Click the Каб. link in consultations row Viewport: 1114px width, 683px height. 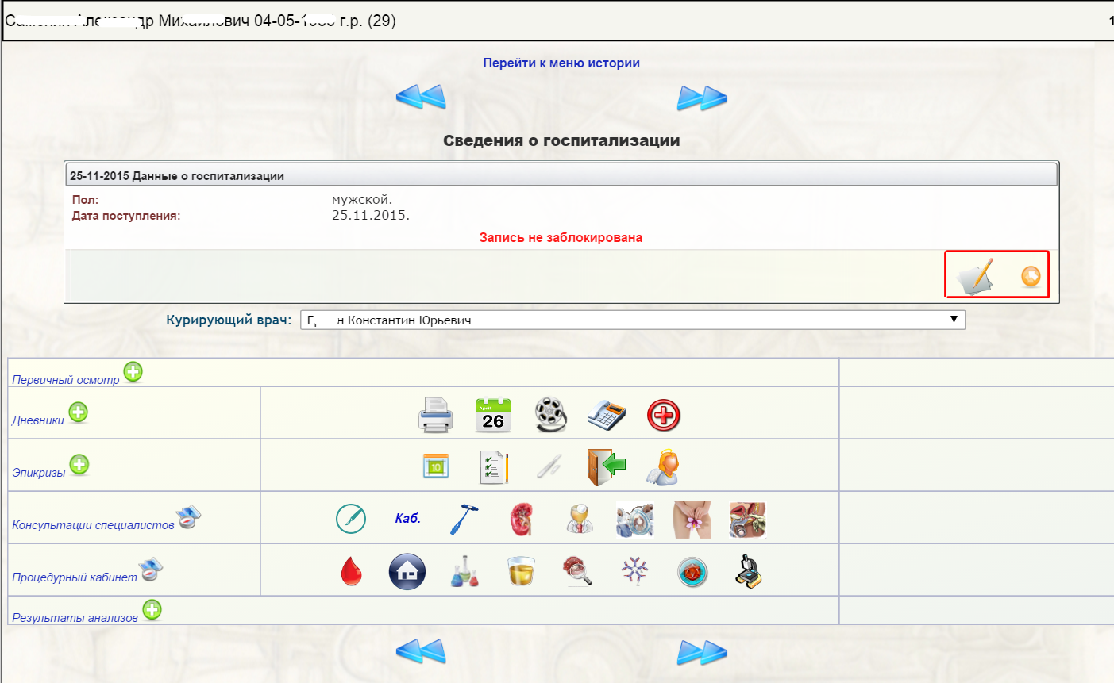tap(407, 519)
